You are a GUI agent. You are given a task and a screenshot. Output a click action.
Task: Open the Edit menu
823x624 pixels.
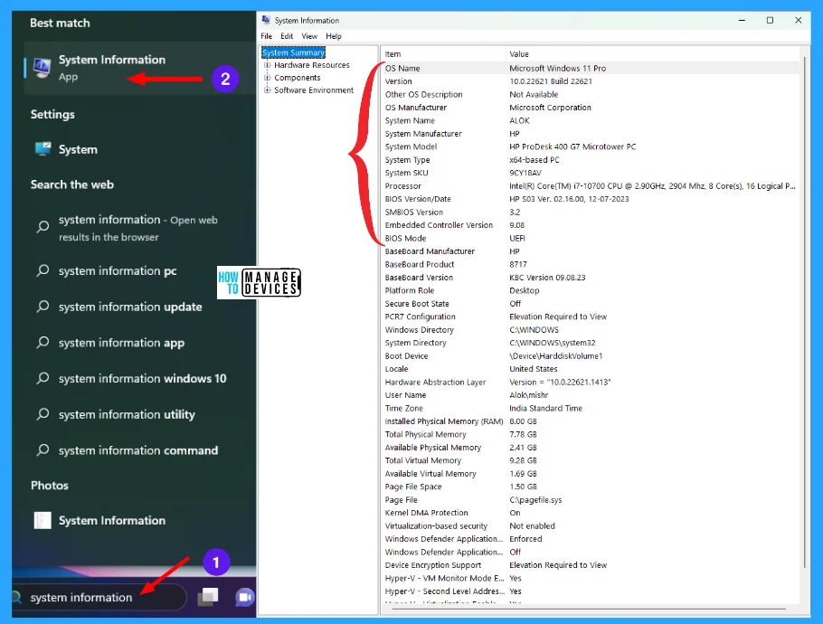(x=287, y=36)
